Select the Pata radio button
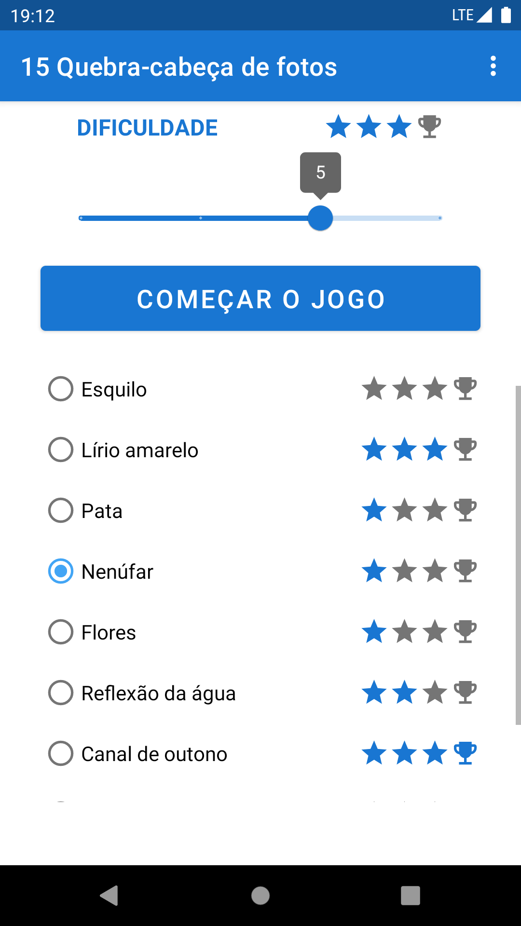521x926 pixels. [x=61, y=510]
